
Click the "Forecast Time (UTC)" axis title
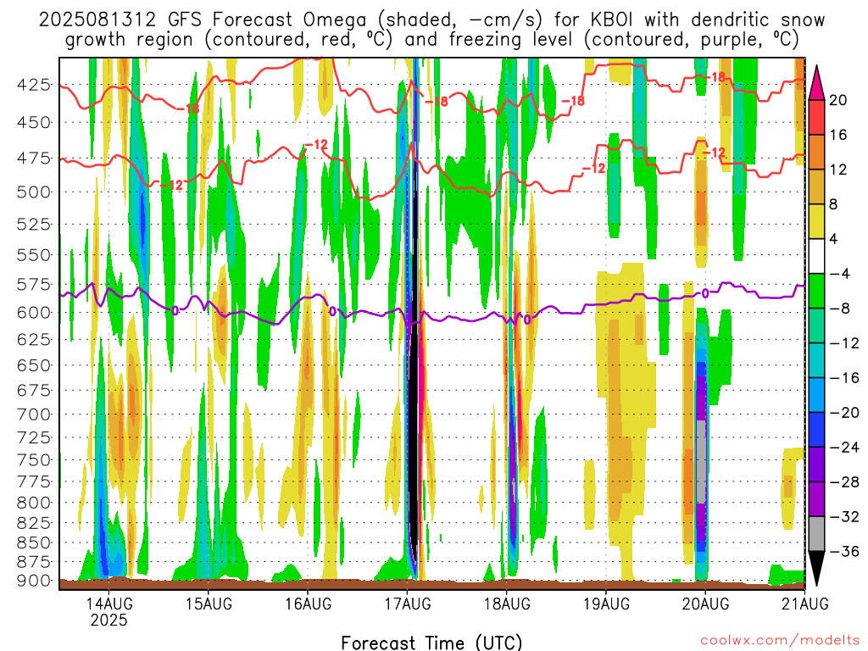[x=431, y=643]
